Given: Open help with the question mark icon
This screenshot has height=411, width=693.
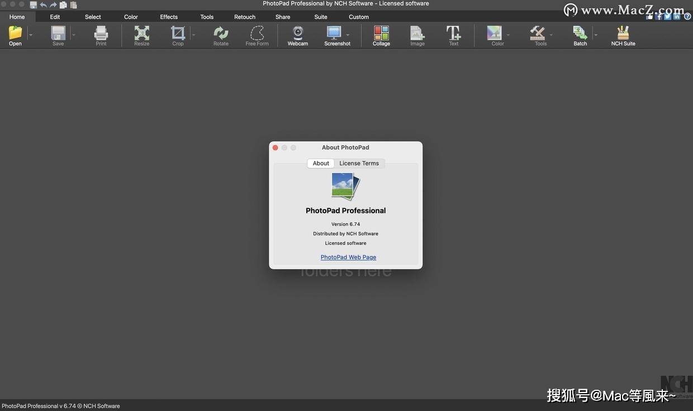Looking at the screenshot, I should coord(687,16).
